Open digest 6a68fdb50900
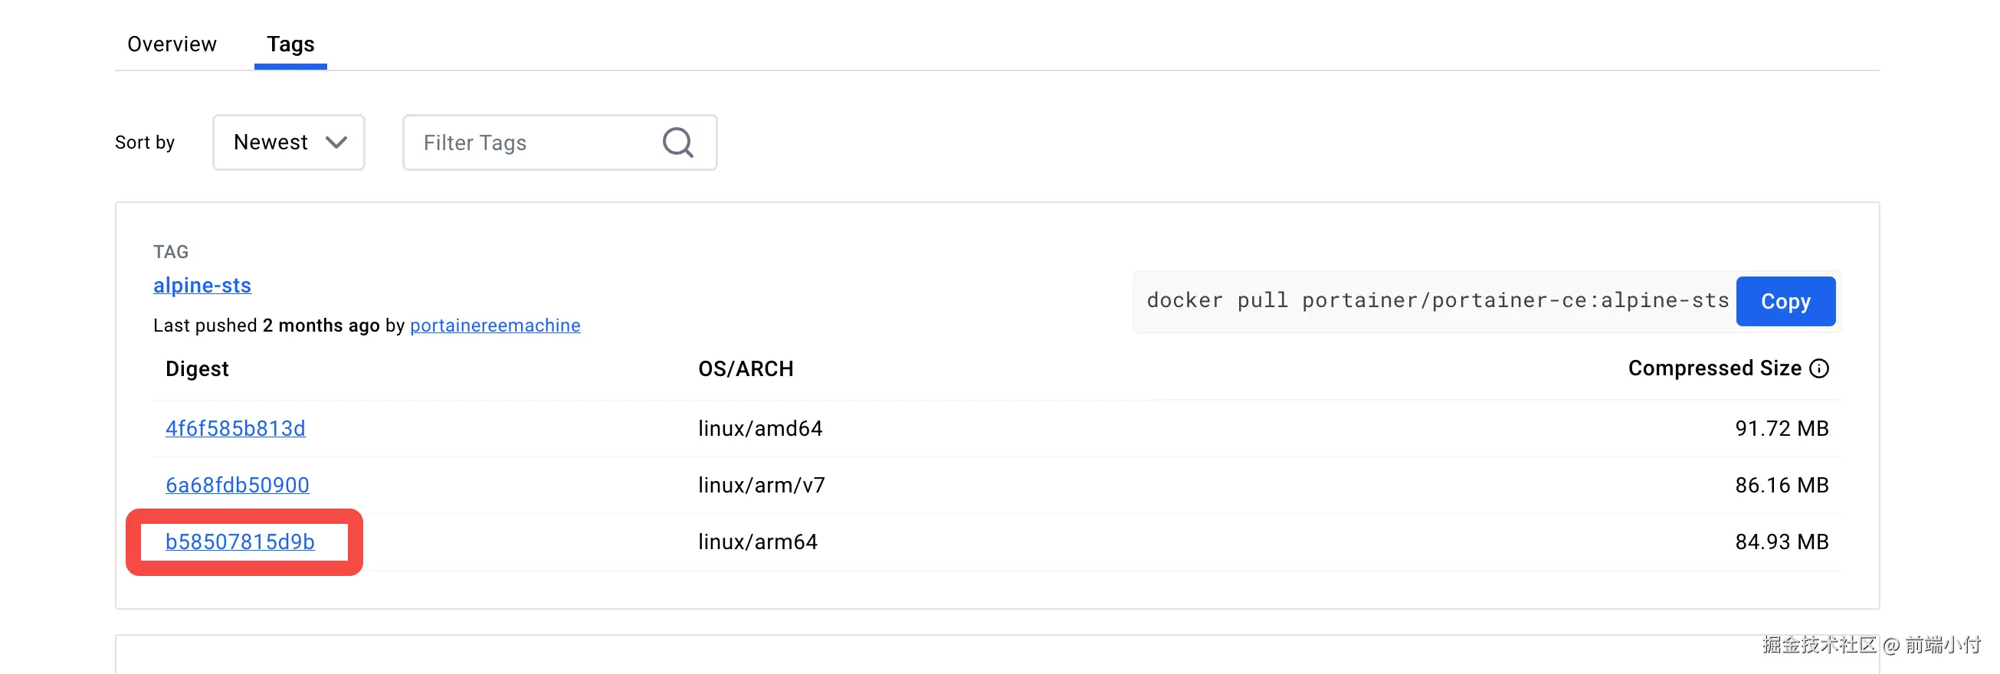The width and height of the screenshot is (2000, 674). pyautogui.click(x=237, y=485)
